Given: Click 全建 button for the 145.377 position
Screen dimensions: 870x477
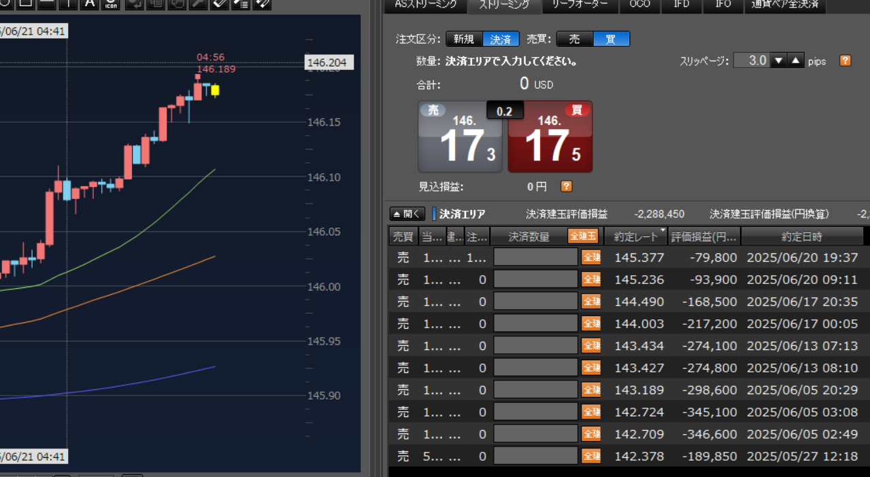Looking at the screenshot, I should coord(591,258).
